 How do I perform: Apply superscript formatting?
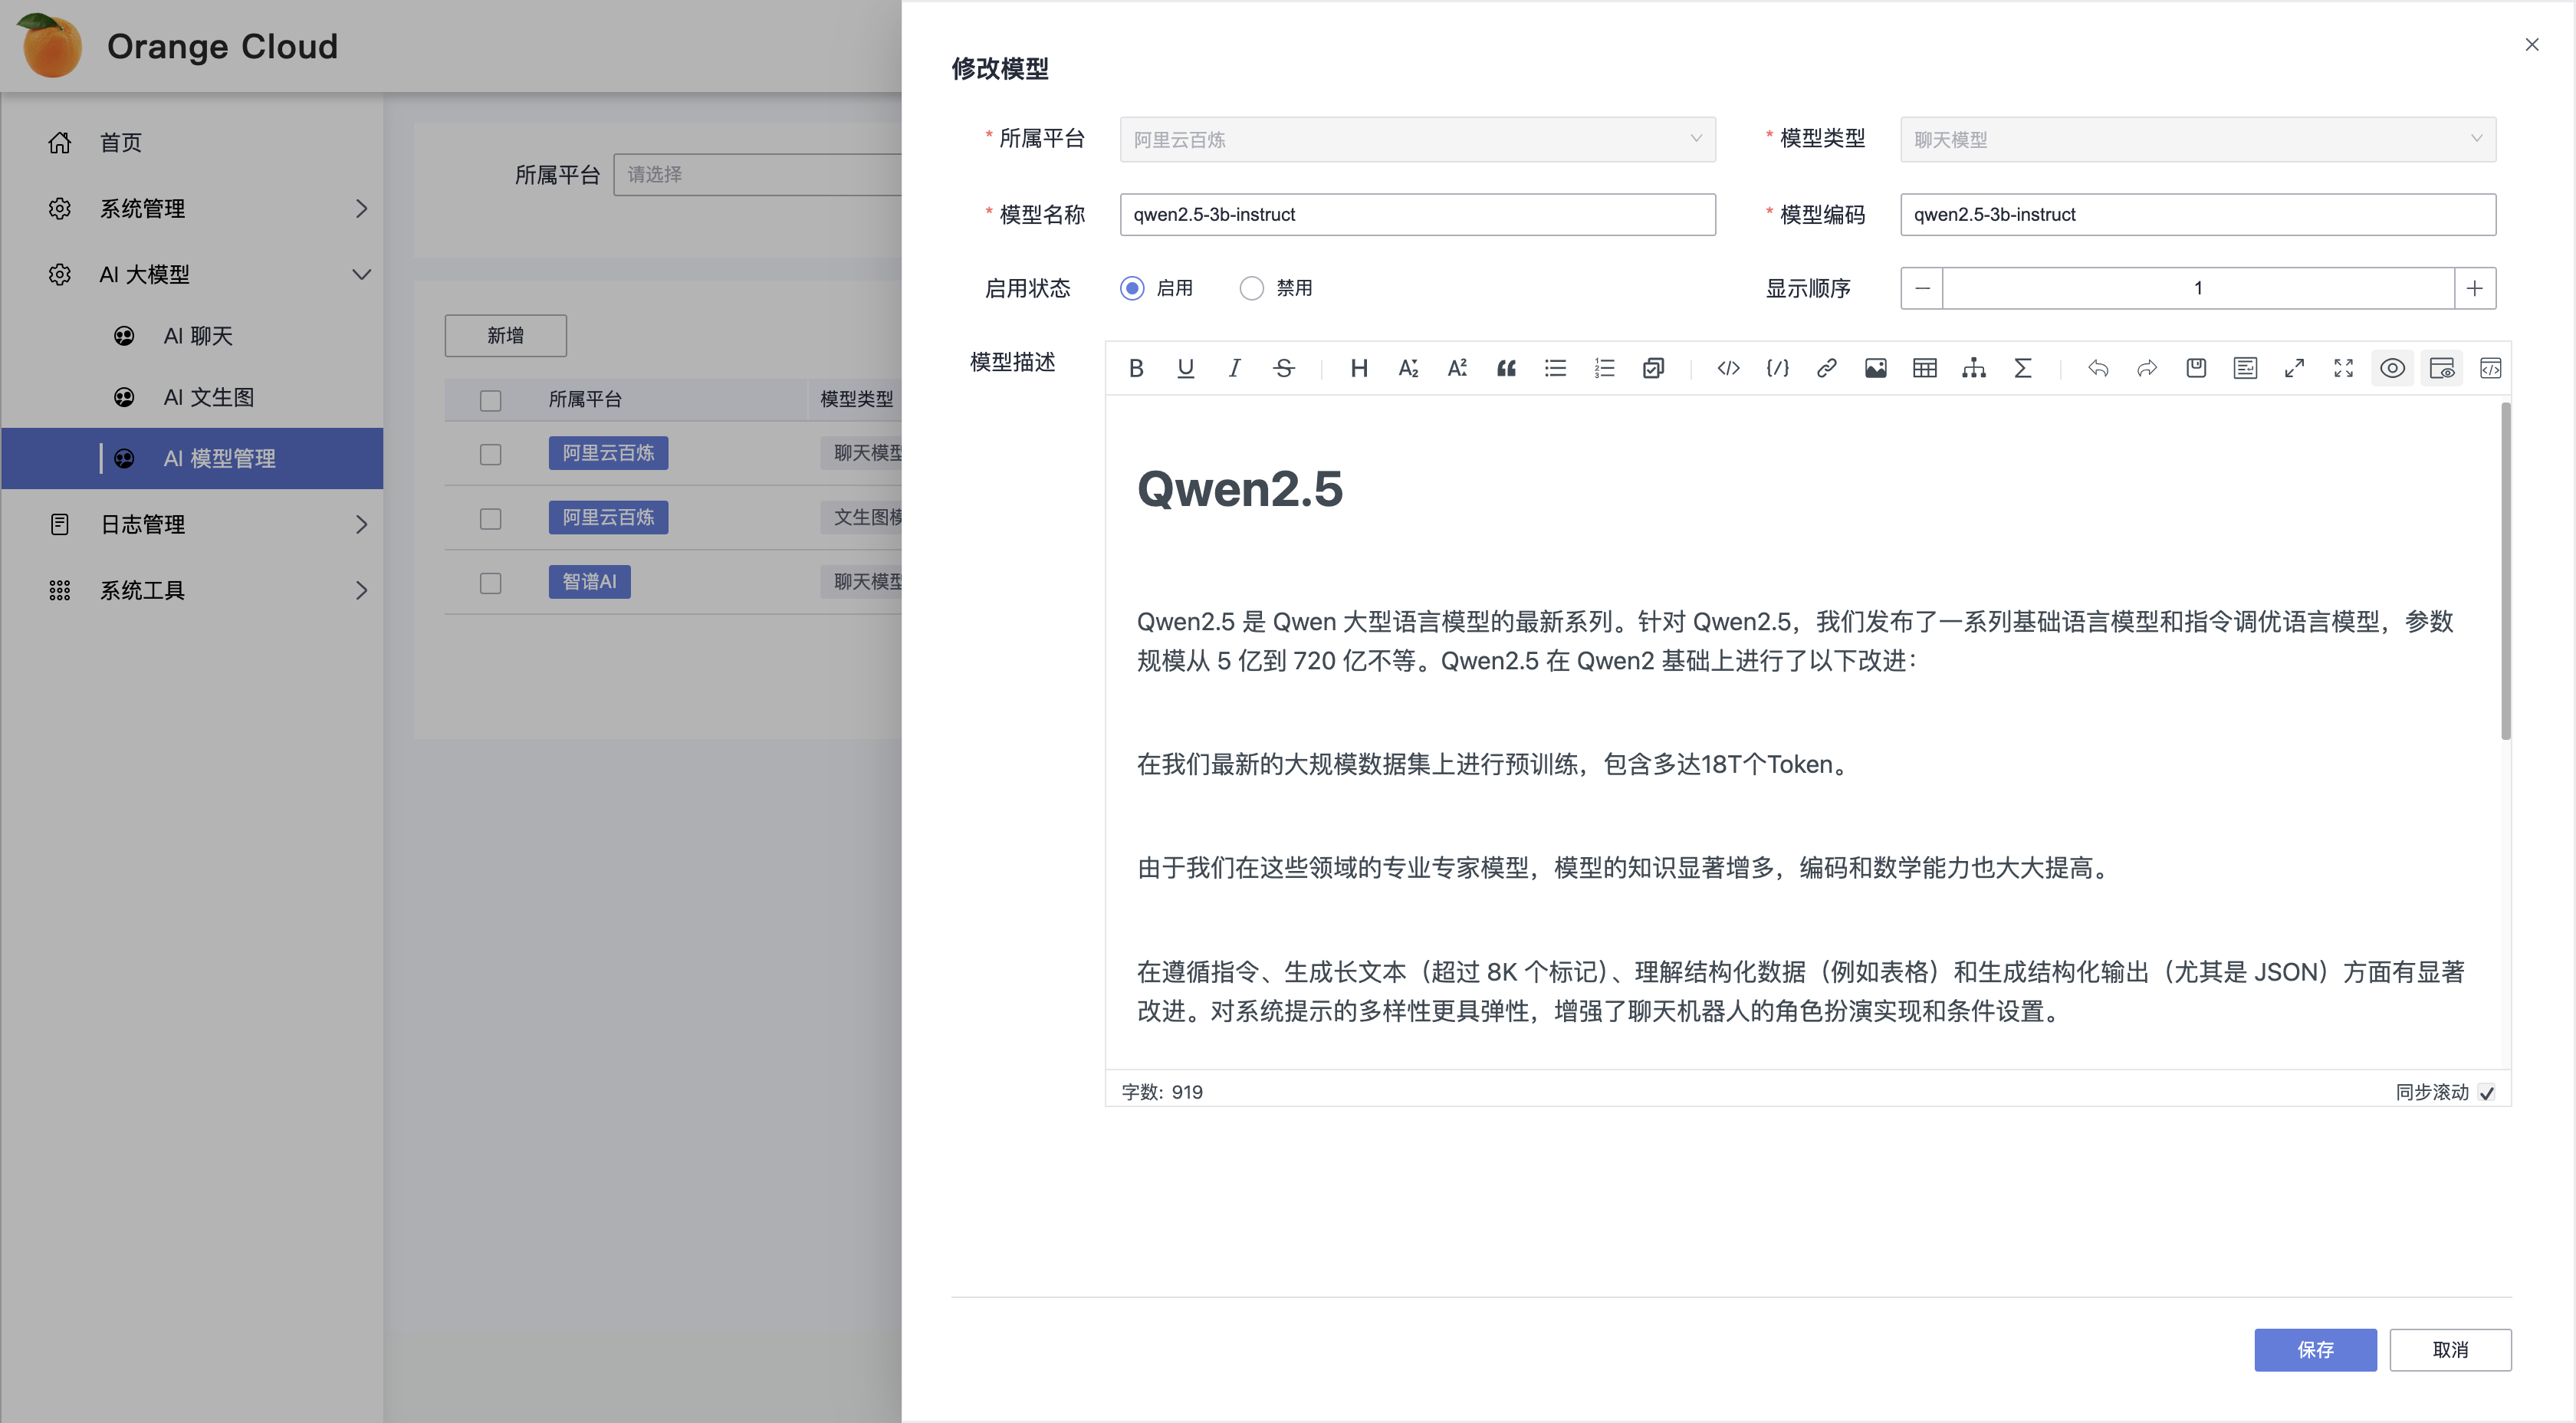tap(1457, 368)
